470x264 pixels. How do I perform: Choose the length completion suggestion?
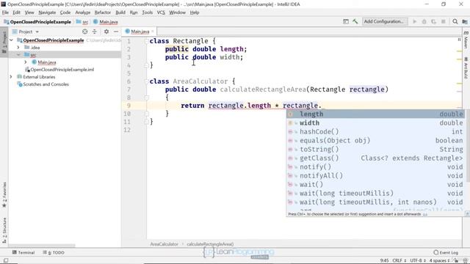[x=376, y=114]
